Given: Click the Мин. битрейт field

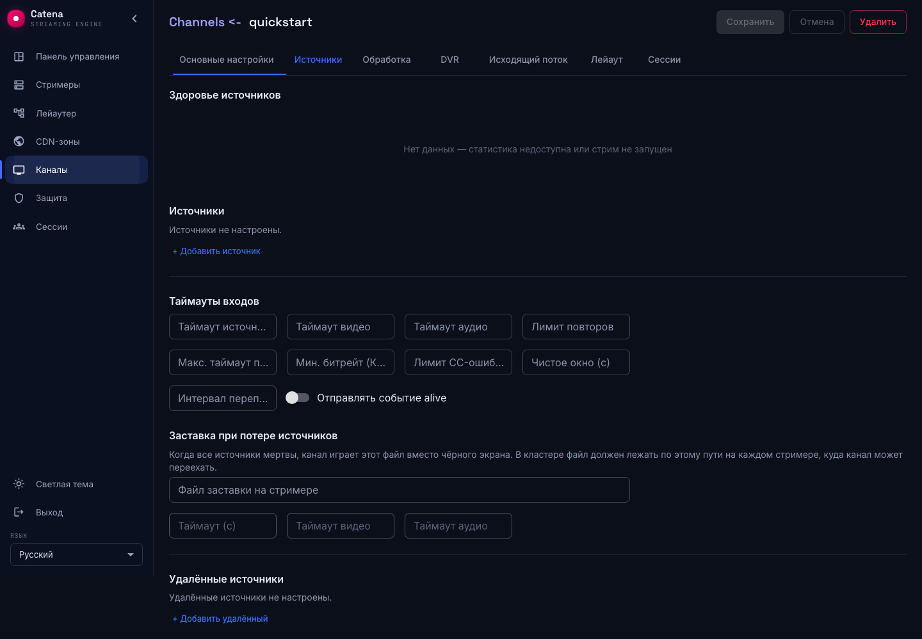Looking at the screenshot, I should tap(341, 362).
